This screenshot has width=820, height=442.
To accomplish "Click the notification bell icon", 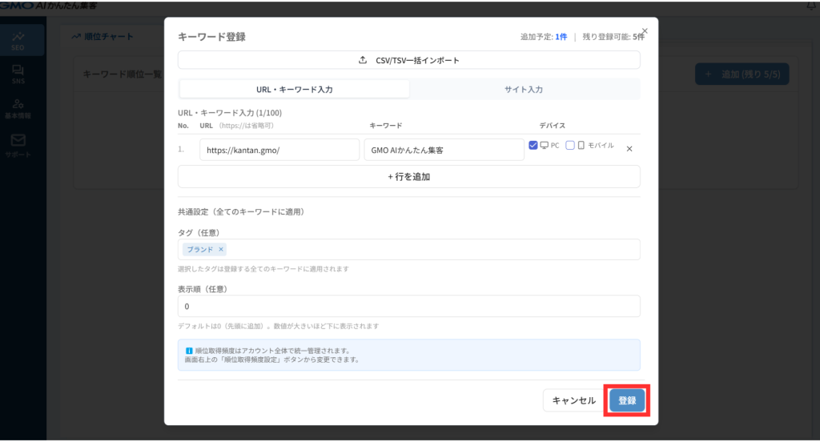I will [813, 6].
